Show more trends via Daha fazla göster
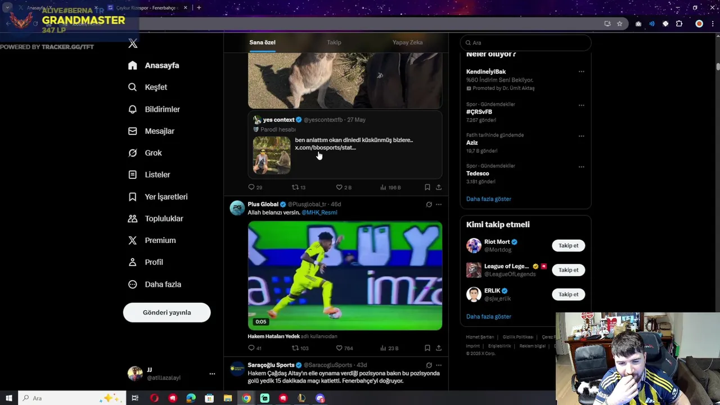This screenshot has height=405, width=720. point(488,199)
